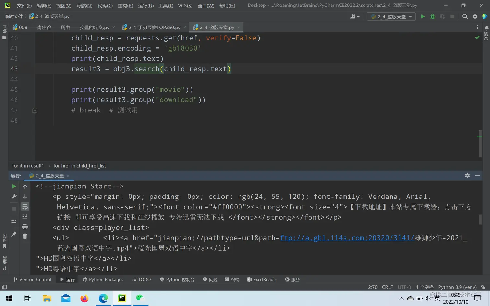The height and width of the screenshot is (306, 490).
Task: Toggle soft-wrap in the run output
Action: (25, 207)
